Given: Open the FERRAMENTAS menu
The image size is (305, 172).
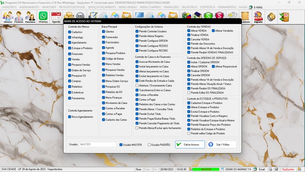Looking at the screenshot, I should click(227, 7).
